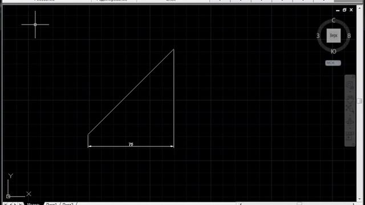Go to the last layout tab arrow
365x205 pixels.
pyautogui.click(x=21, y=204)
